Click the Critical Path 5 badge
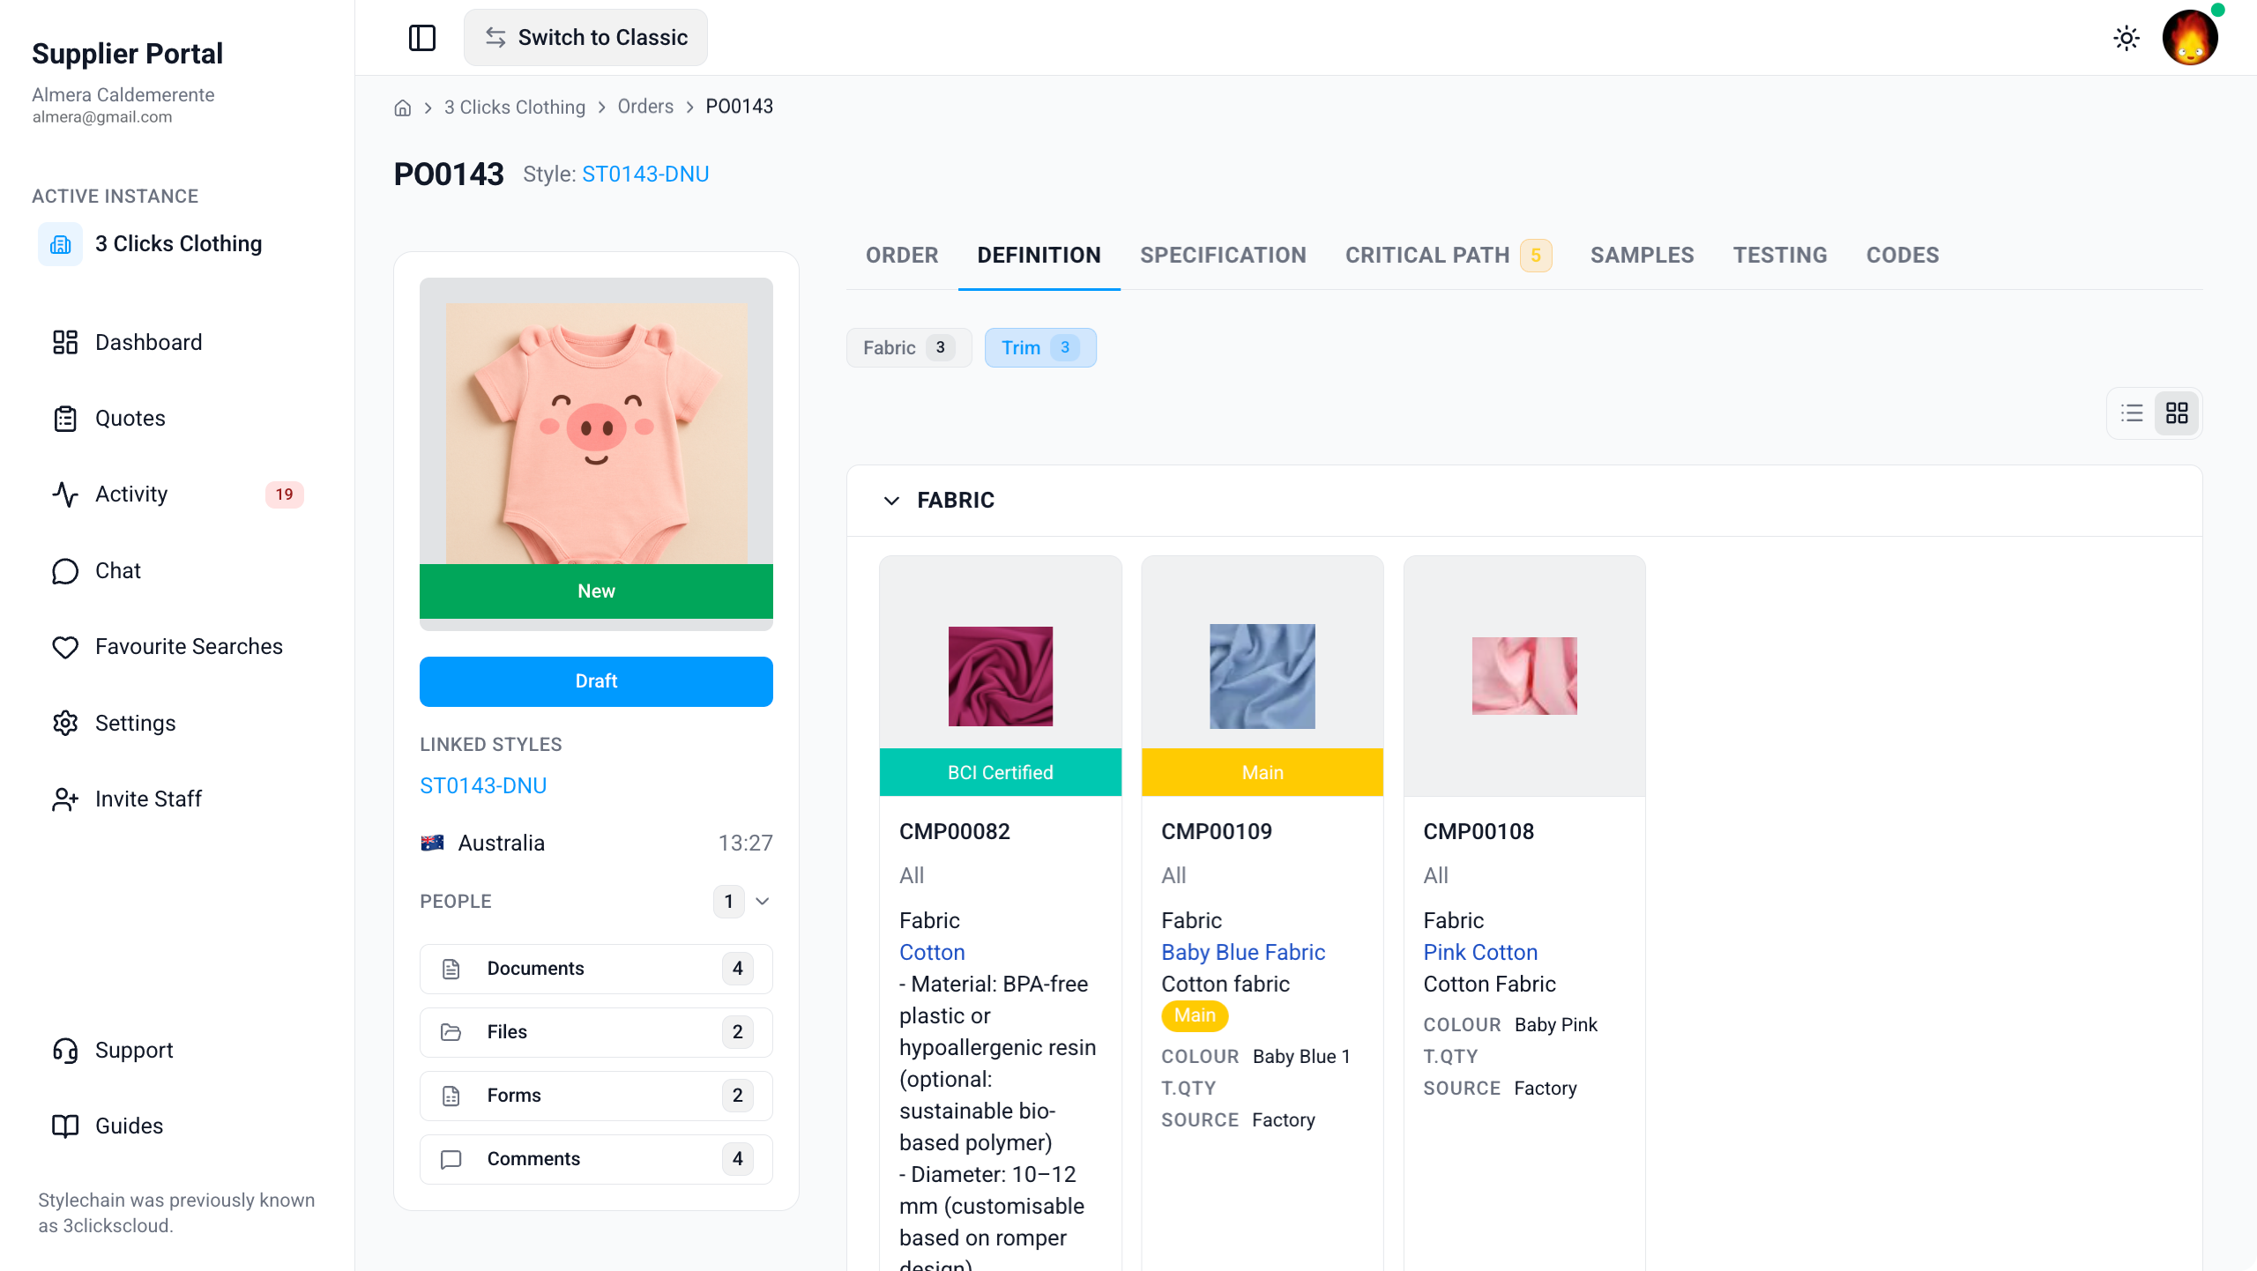Image resolution: width=2257 pixels, height=1271 pixels. coord(1536,256)
